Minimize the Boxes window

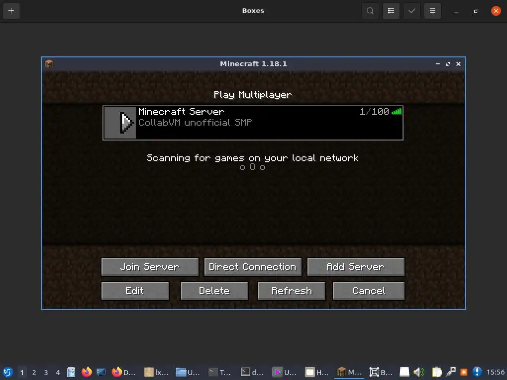[x=456, y=11]
